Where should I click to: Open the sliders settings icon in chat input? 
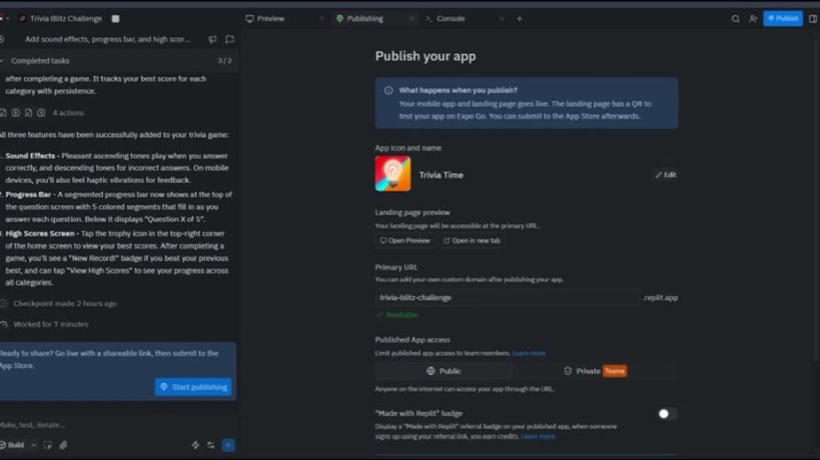pos(211,445)
